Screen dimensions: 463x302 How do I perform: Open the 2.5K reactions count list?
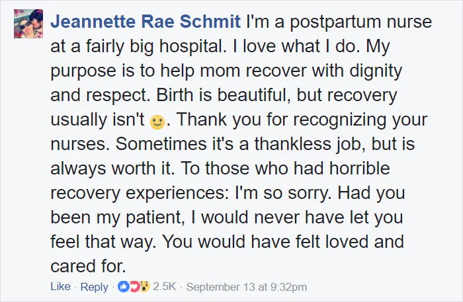click(165, 286)
